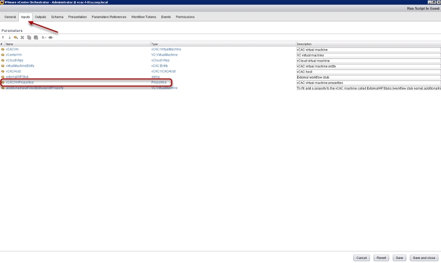Screen dimensions: 441x263
Task: Click the paste parameter icon in toolbar
Action: pyautogui.click(x=36, y=37)
